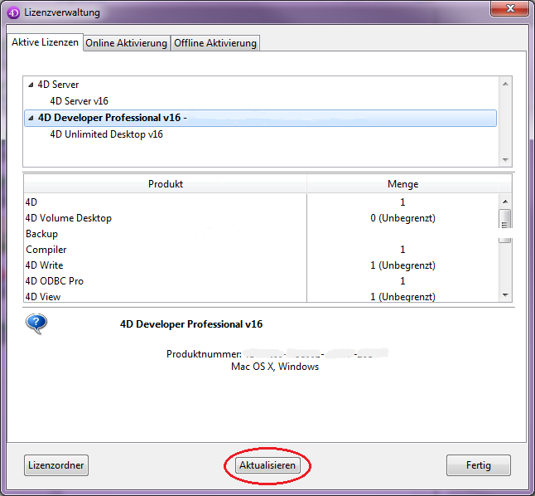Image resolution: width=535 pixels, height=496 pixels.
Task: Select 4D Developer Professional v16 row
Action: tap(260, 118)
